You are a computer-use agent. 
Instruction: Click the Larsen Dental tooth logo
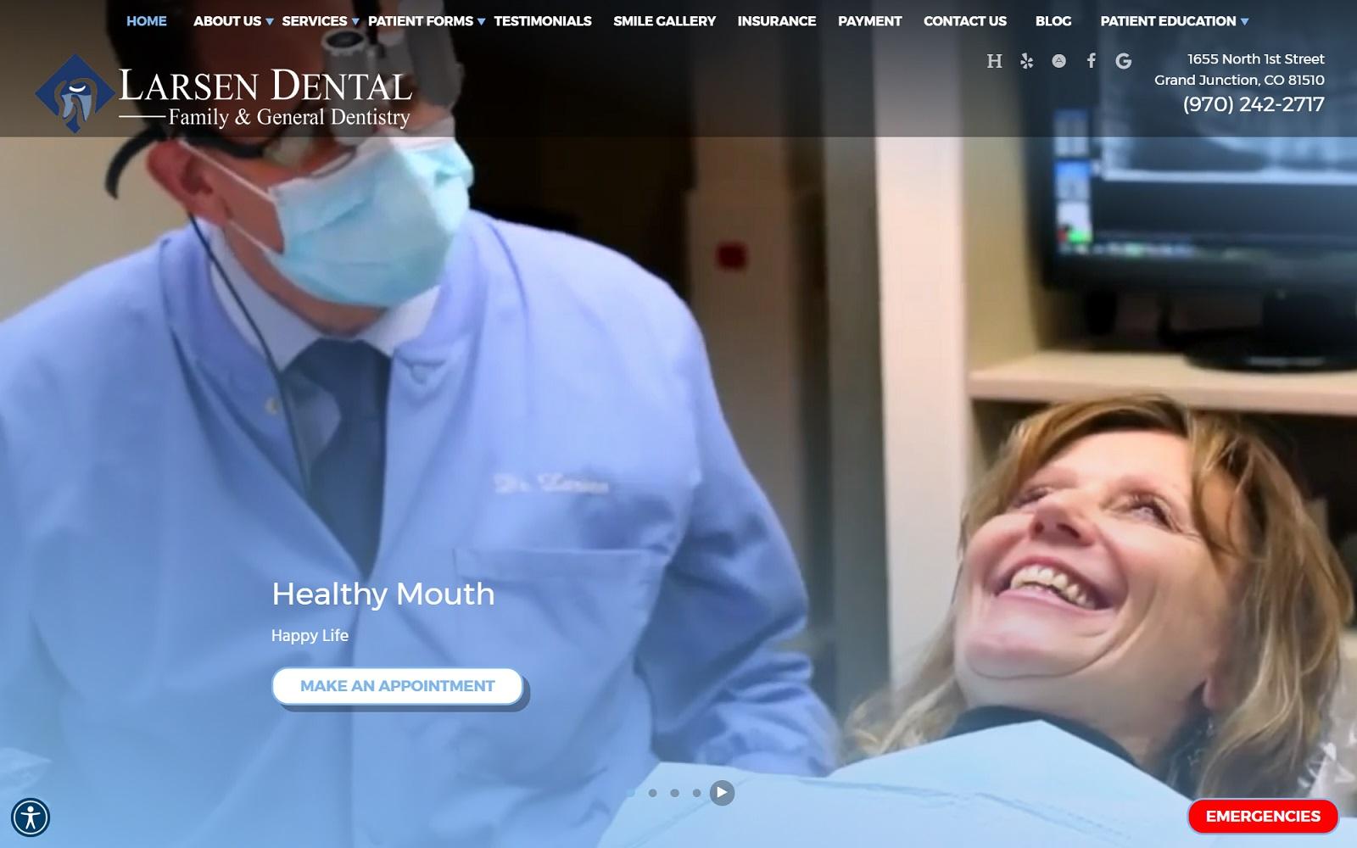coord(75,94)
